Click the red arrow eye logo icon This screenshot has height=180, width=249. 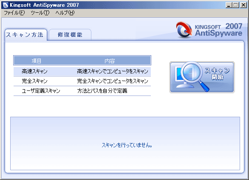tap(184, 30)
